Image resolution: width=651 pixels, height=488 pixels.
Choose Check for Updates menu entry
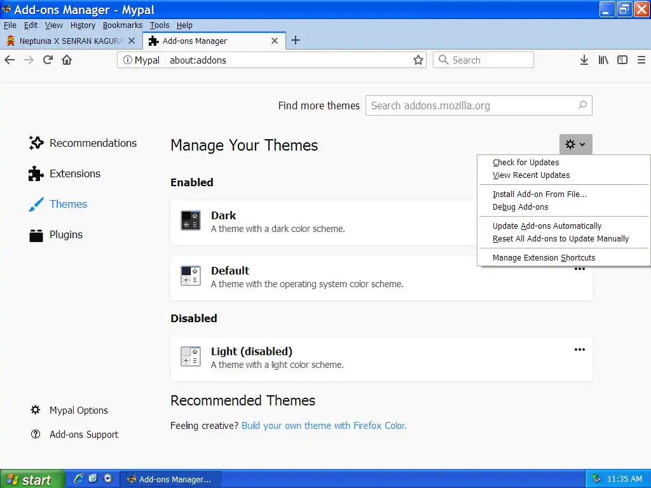564,162
